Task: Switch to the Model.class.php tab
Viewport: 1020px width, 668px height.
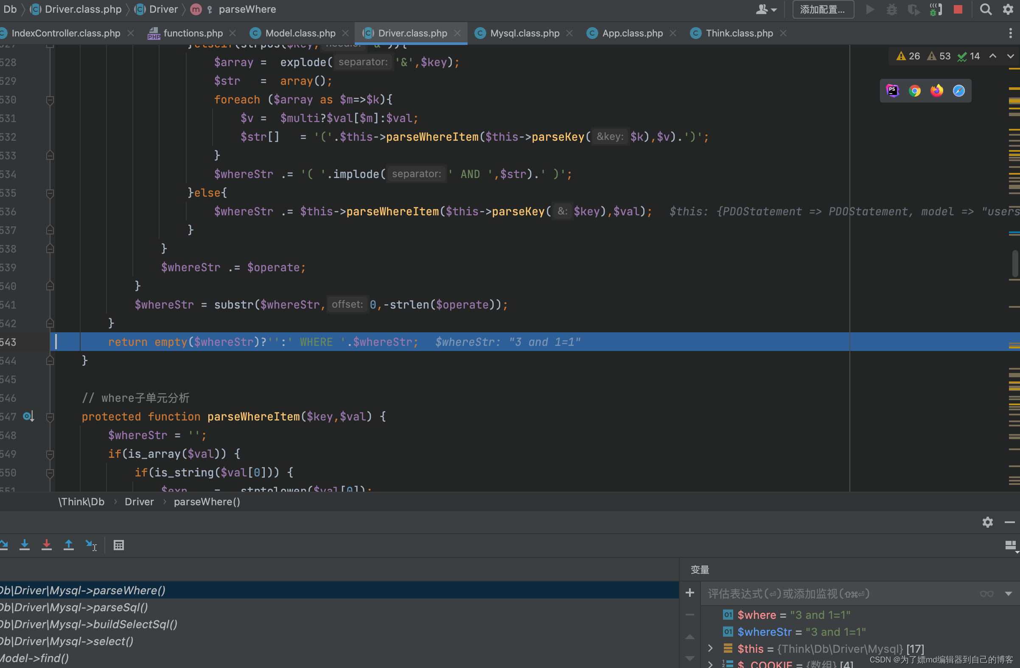Action: point(300,33)
